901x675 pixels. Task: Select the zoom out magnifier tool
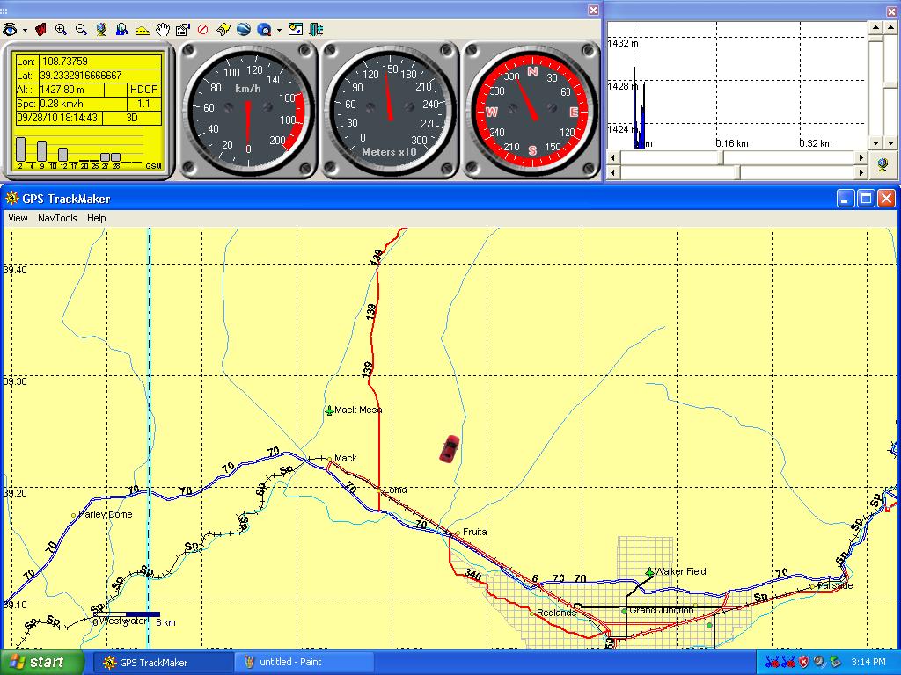point(81,29)
